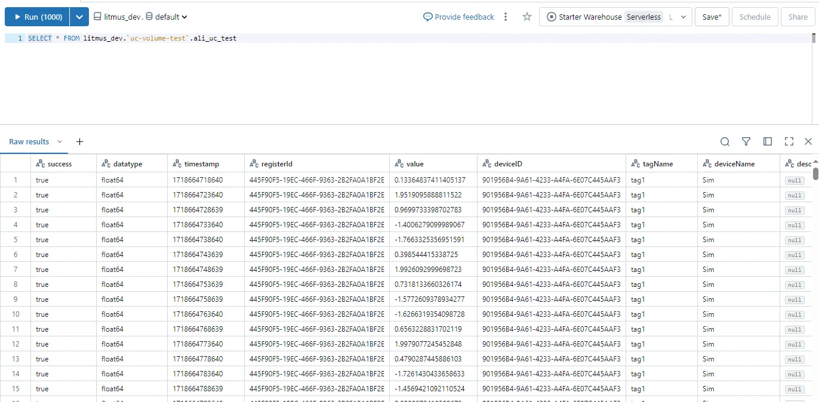Favorite the query with the star icon
This screenshot has width=819, height=402.
[526, 17]
